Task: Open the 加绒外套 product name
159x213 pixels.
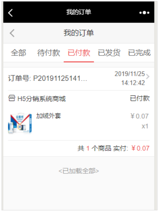Action: click(49, 116)
